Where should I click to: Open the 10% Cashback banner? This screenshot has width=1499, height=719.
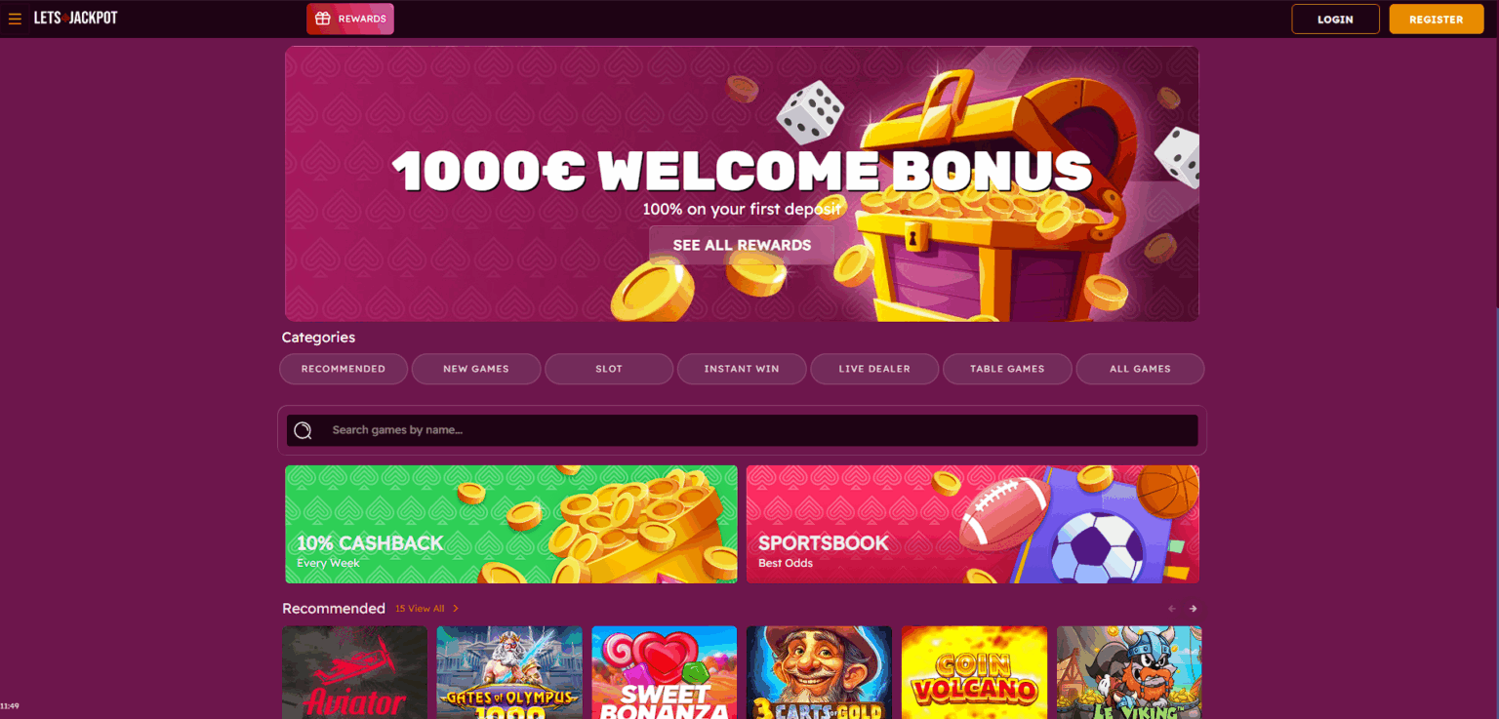pos(511,524)
